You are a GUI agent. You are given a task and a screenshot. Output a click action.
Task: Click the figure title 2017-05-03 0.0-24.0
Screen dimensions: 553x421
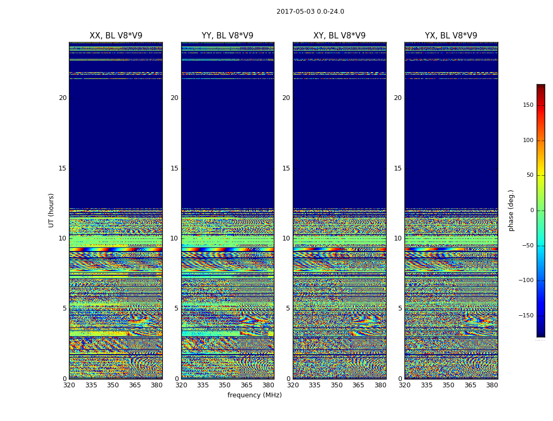[310, 12]
